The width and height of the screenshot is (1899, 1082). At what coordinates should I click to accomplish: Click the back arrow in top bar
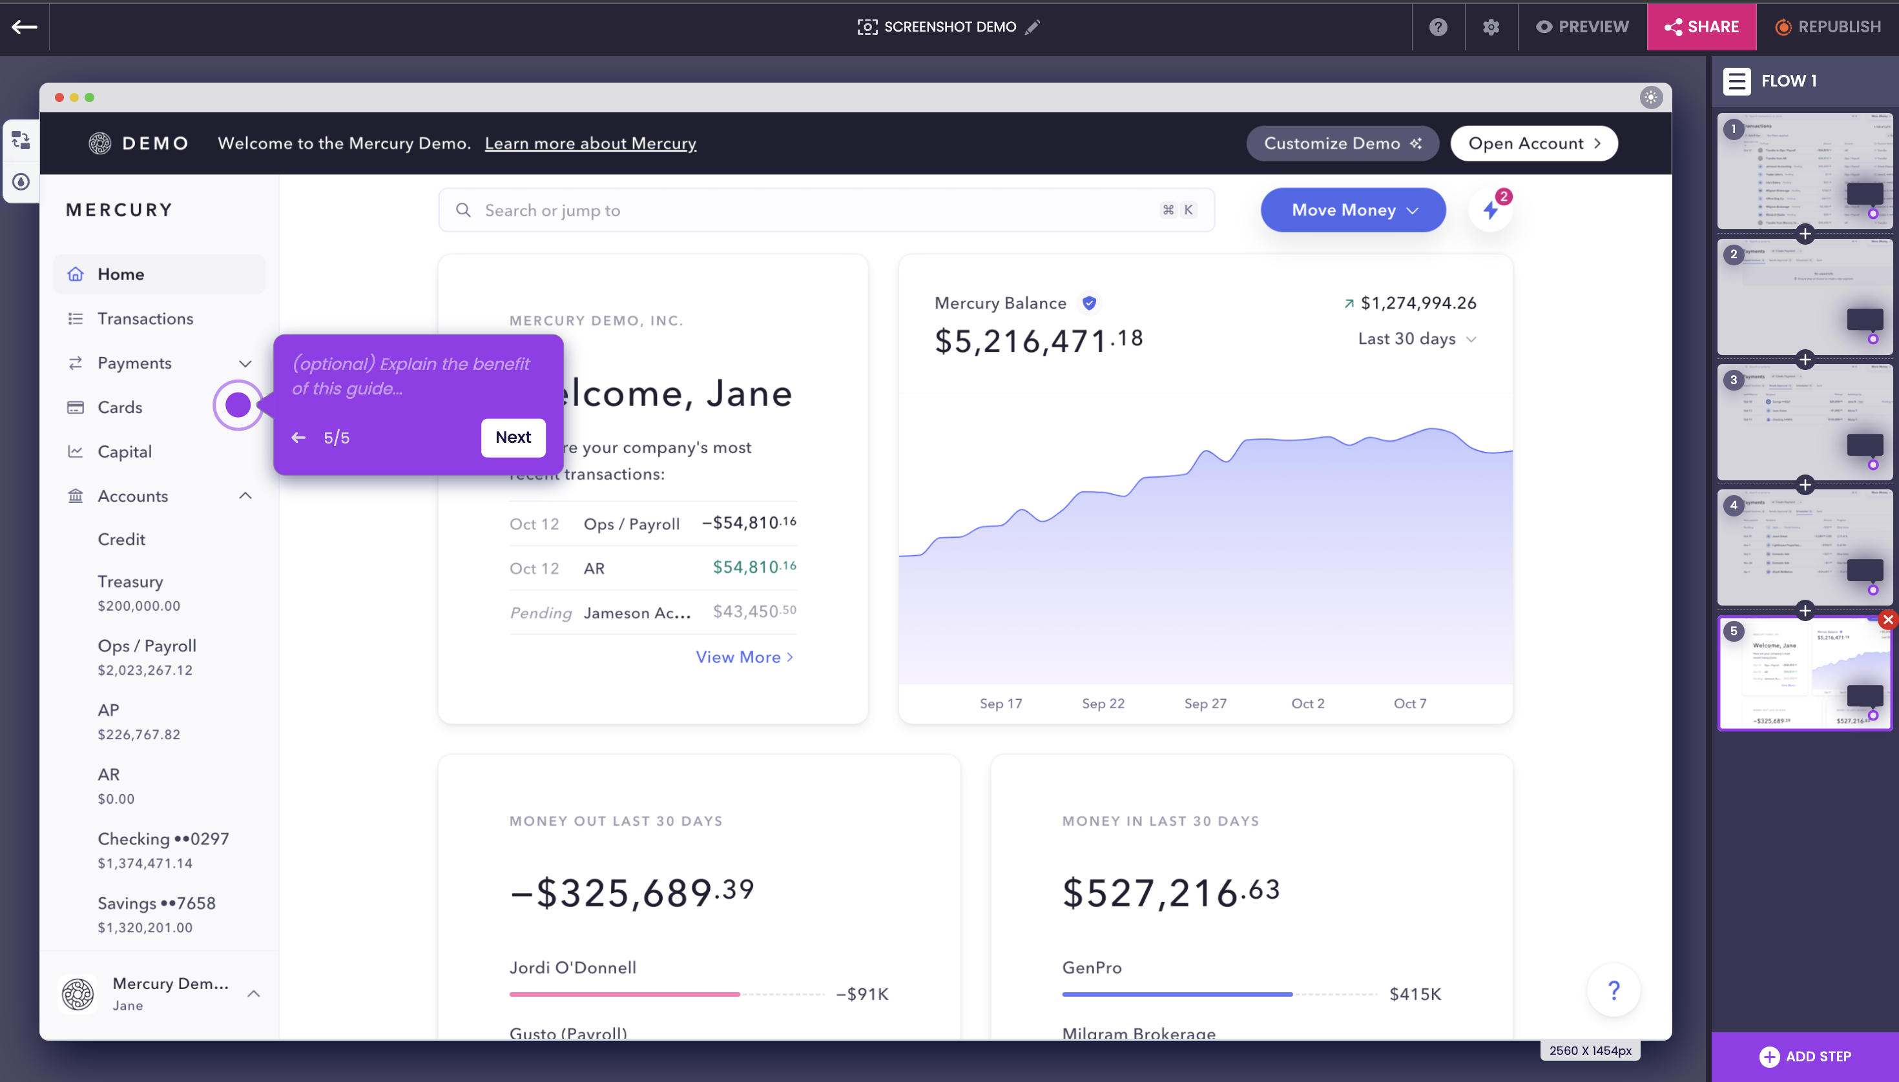[25, 26]
